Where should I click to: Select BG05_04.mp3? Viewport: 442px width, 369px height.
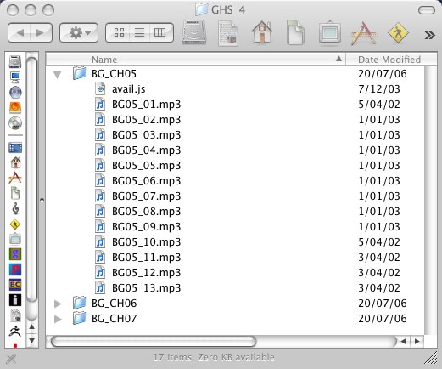tap(146, 150)
